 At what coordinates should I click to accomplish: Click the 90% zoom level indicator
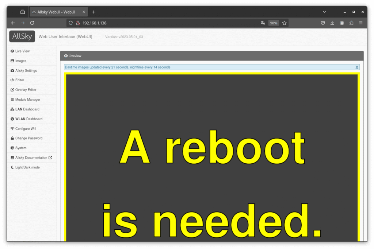click(274, 23)
